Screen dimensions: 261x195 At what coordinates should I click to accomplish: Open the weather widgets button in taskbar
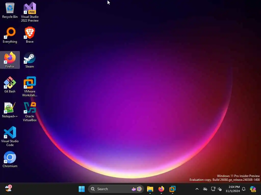(8, 189)
